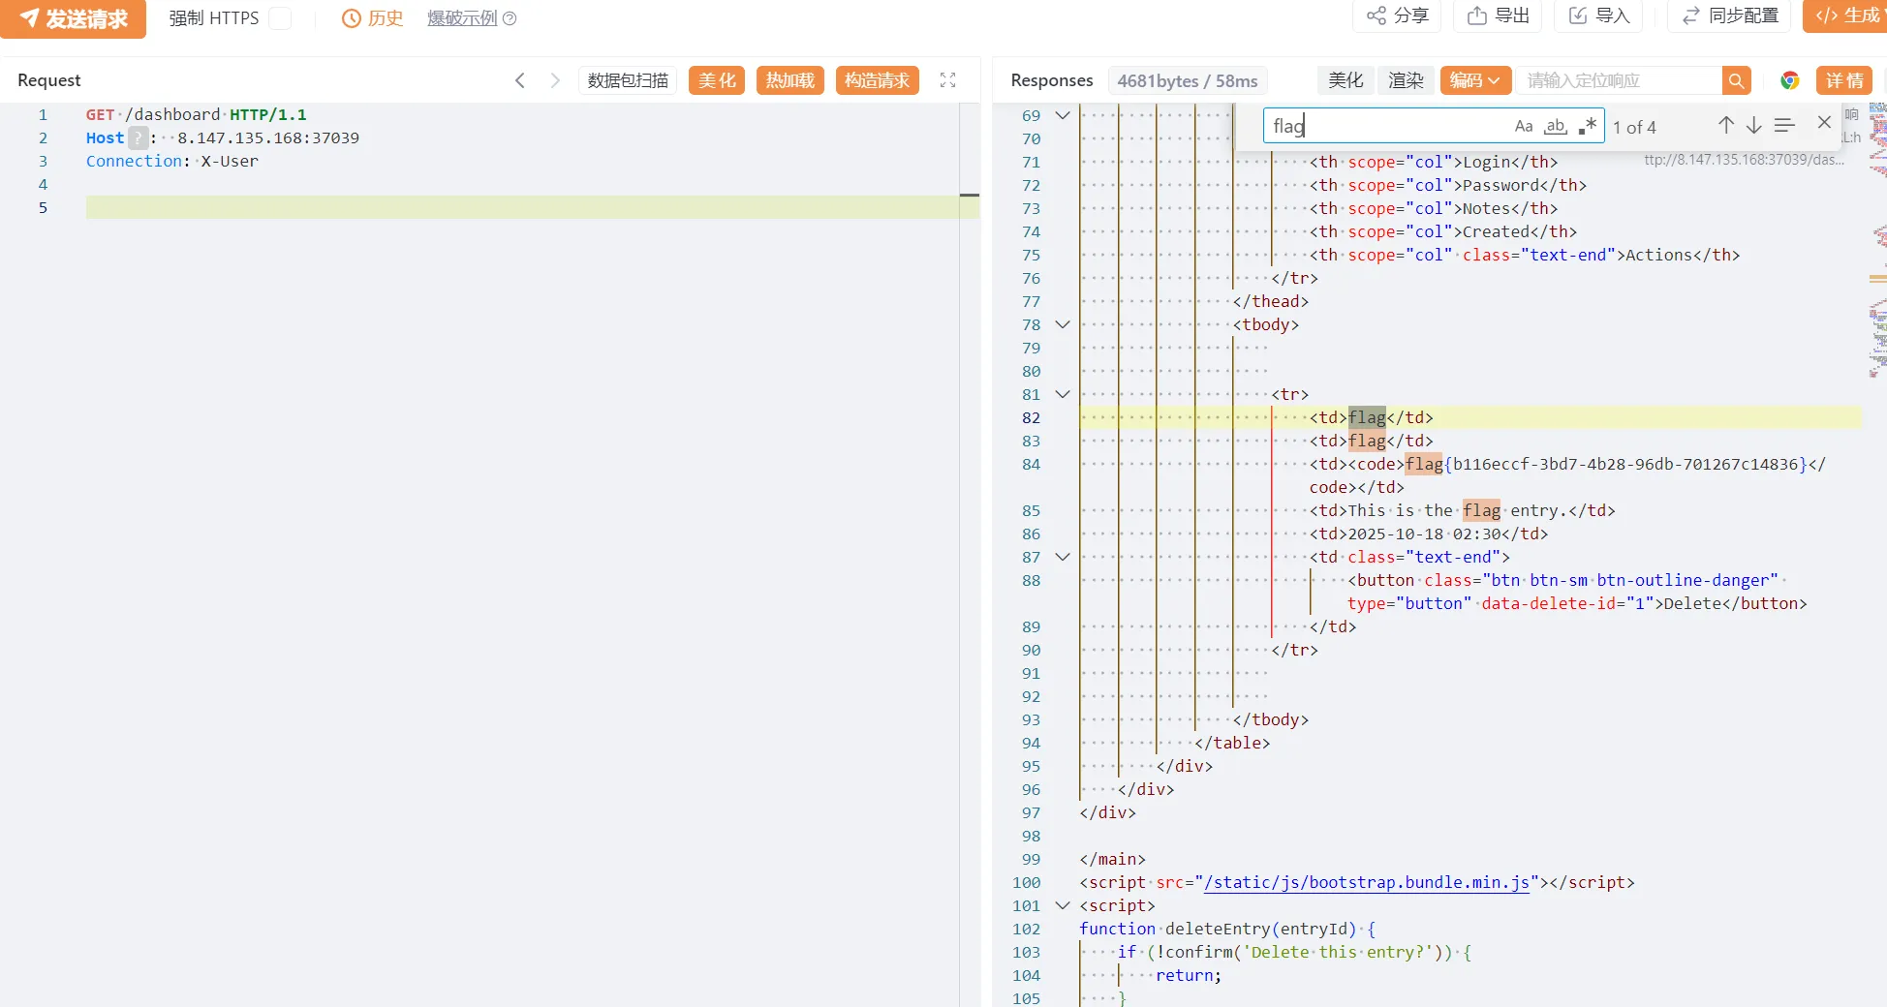The height and width of the screenshot is (1007, 1887).
Task: Click the 热加载 button
Action: click(x=789, y=80)
